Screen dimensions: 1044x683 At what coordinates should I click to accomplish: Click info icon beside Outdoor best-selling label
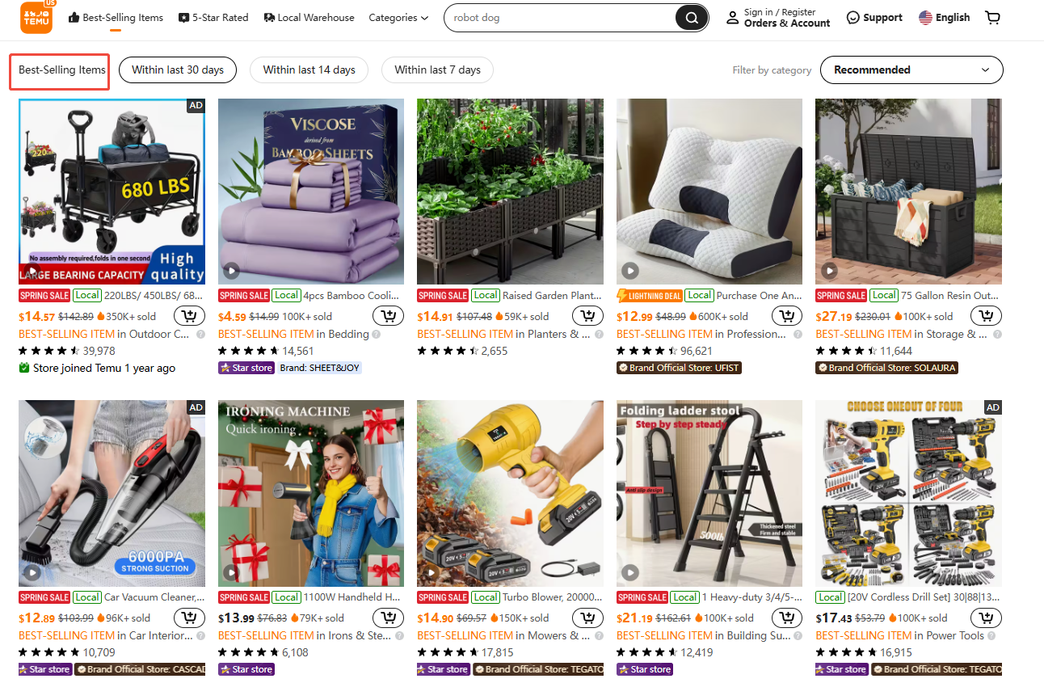click(200, 334)
